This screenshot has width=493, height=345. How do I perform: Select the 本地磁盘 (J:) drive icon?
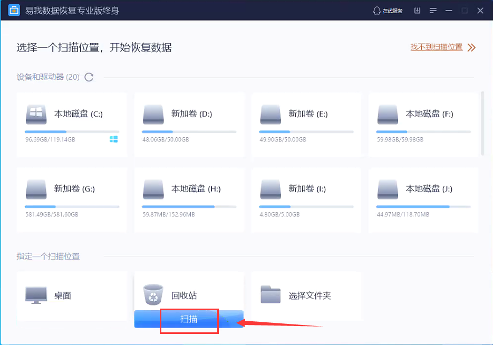[388, 189]
